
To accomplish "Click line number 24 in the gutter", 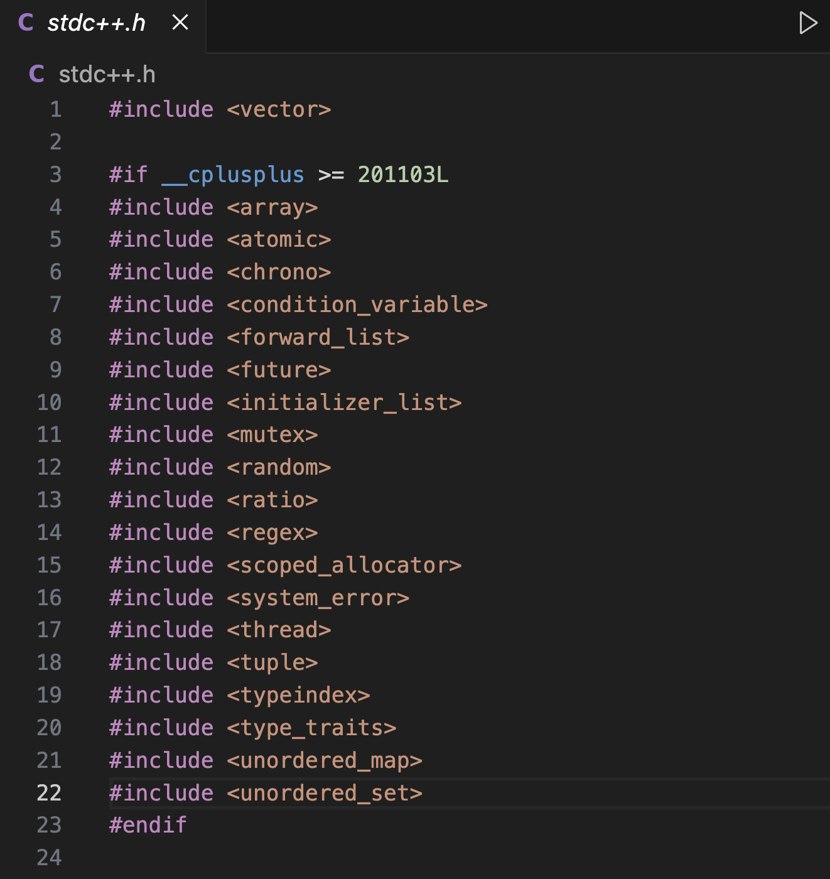I will pyautogui.click(x=49, y=857).
